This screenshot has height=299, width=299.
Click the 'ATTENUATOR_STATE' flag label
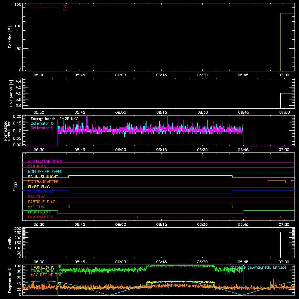pos(45,161)
